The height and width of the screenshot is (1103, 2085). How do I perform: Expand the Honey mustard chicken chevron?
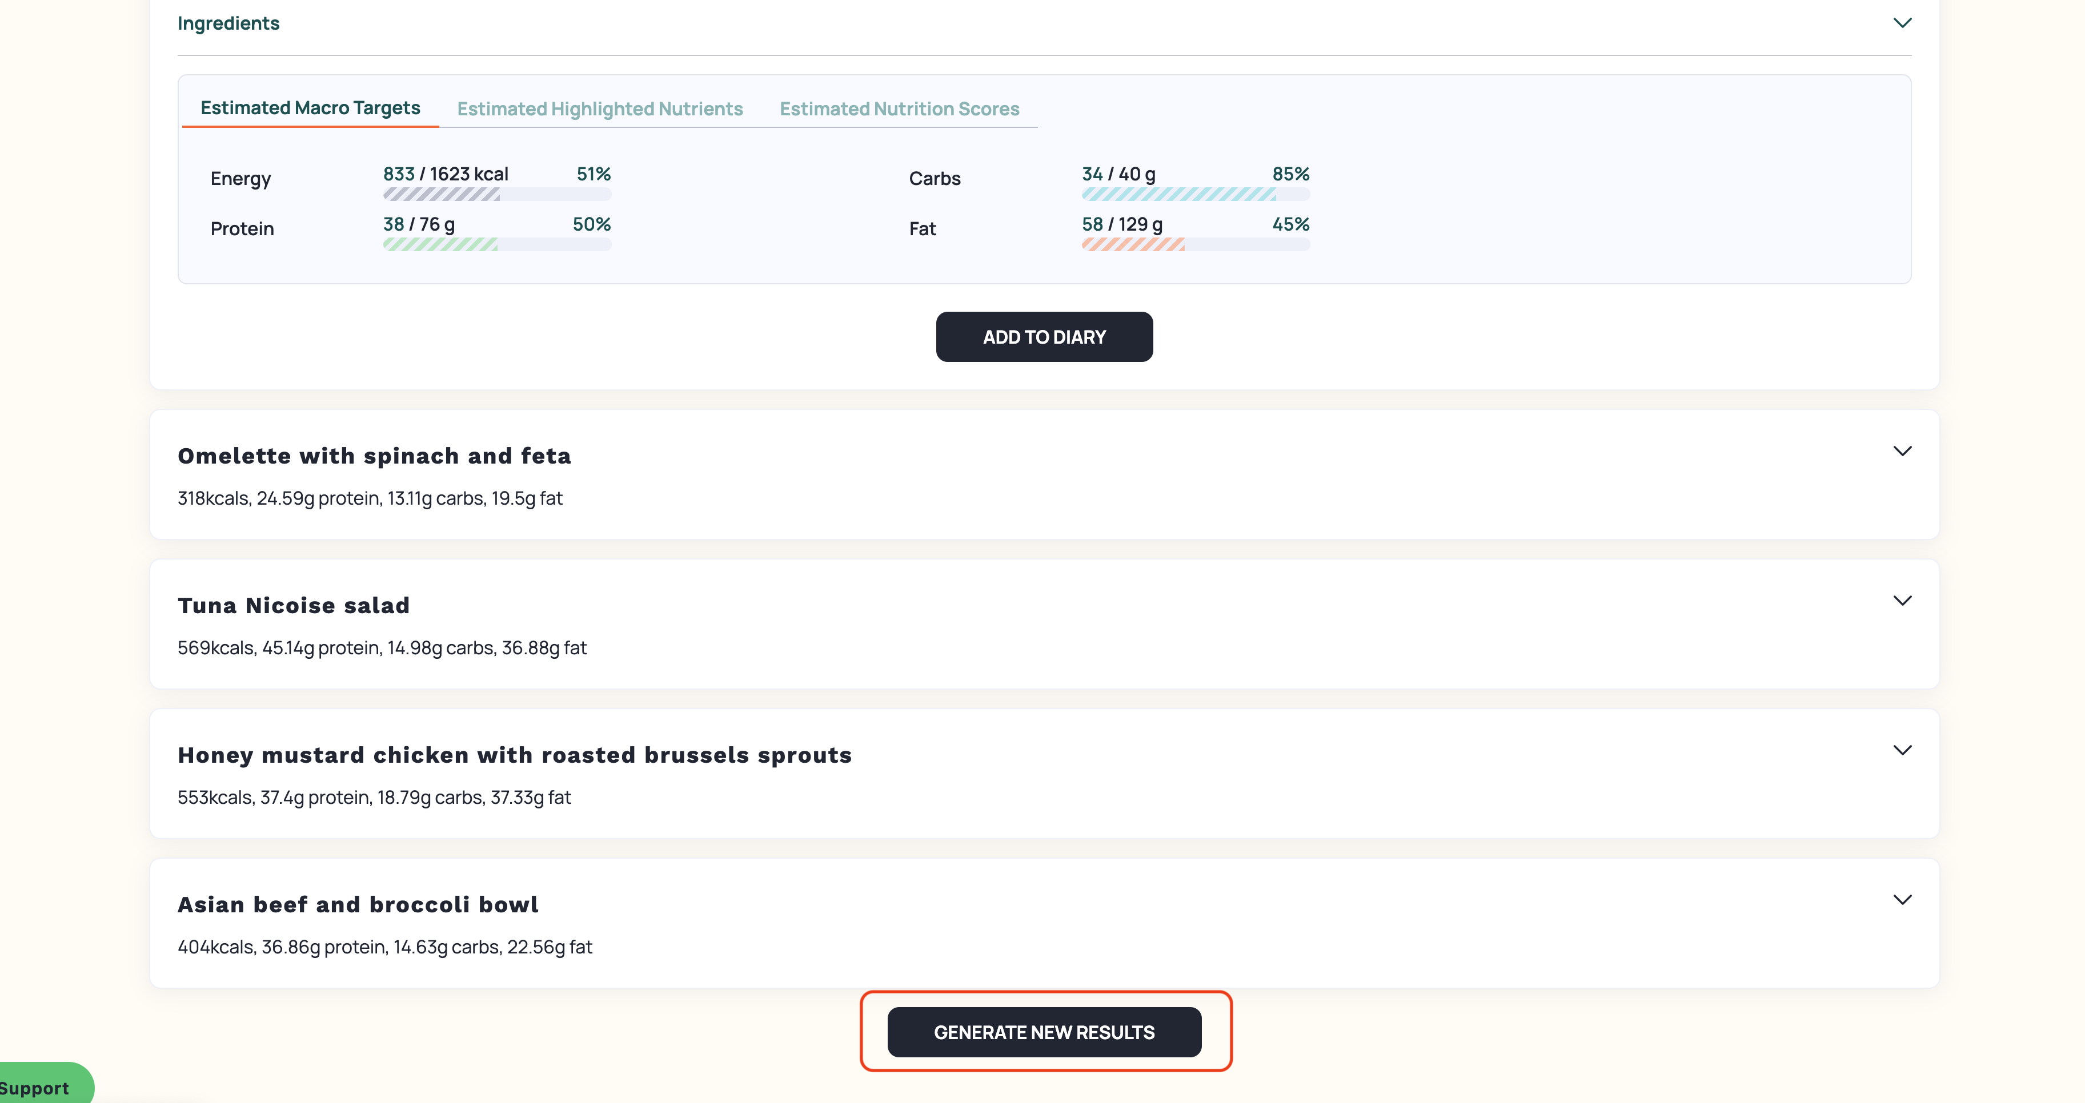[x=1902, y=750]
